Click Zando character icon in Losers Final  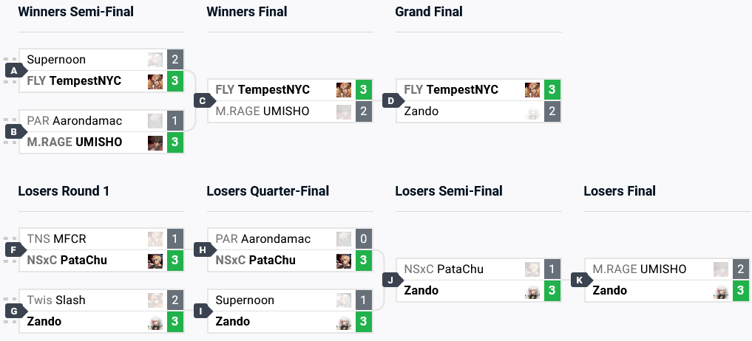click(x=720, y=291)
